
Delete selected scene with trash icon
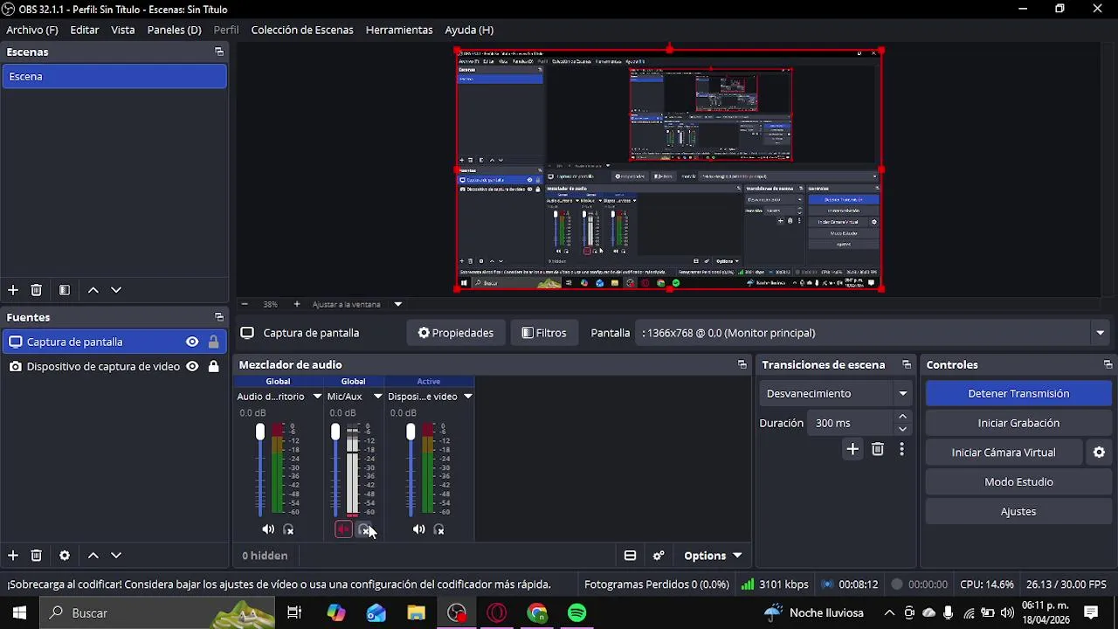click(x=36, y=290)
